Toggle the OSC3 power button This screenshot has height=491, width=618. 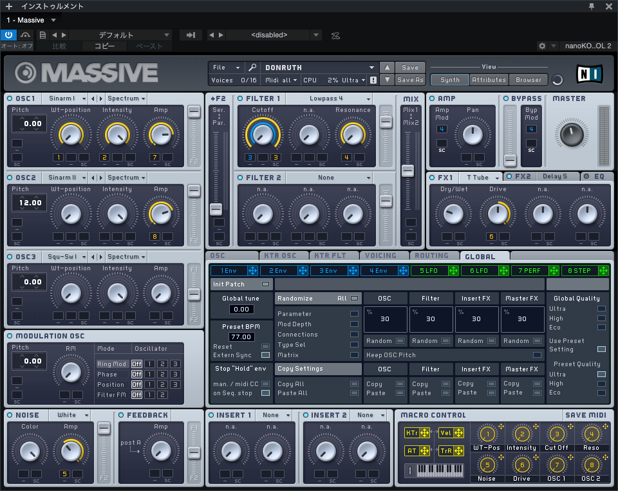tap(10, 257)
